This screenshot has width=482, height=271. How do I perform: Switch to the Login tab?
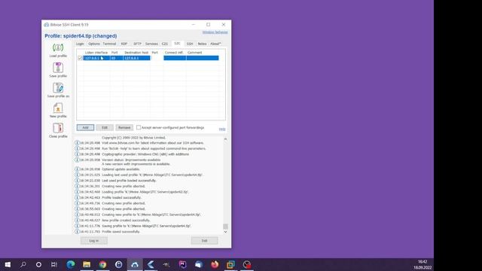point(80,44)
